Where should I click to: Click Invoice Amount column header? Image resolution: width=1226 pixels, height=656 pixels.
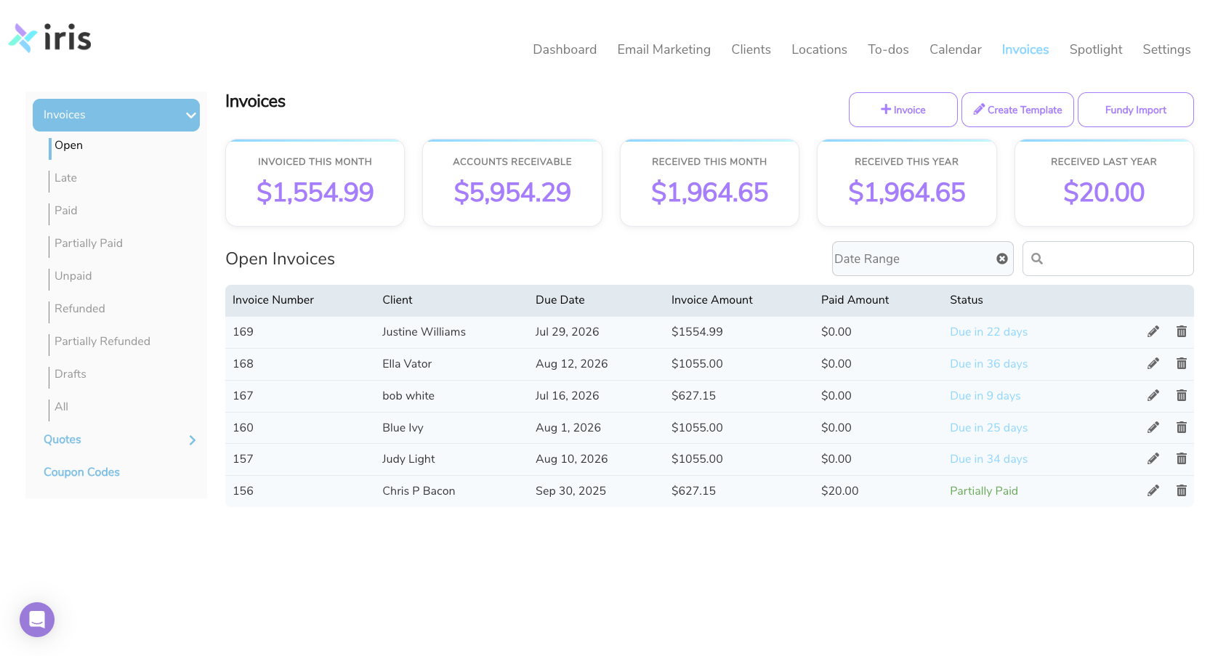712,300
